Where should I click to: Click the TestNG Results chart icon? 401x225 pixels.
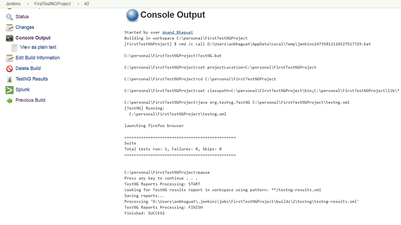[9, 79]
